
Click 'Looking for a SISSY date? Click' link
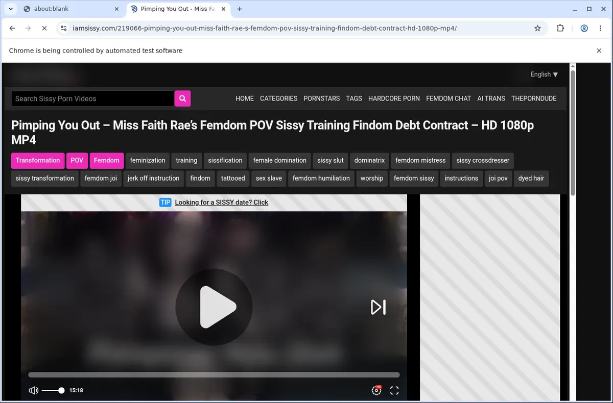[221, 203]
